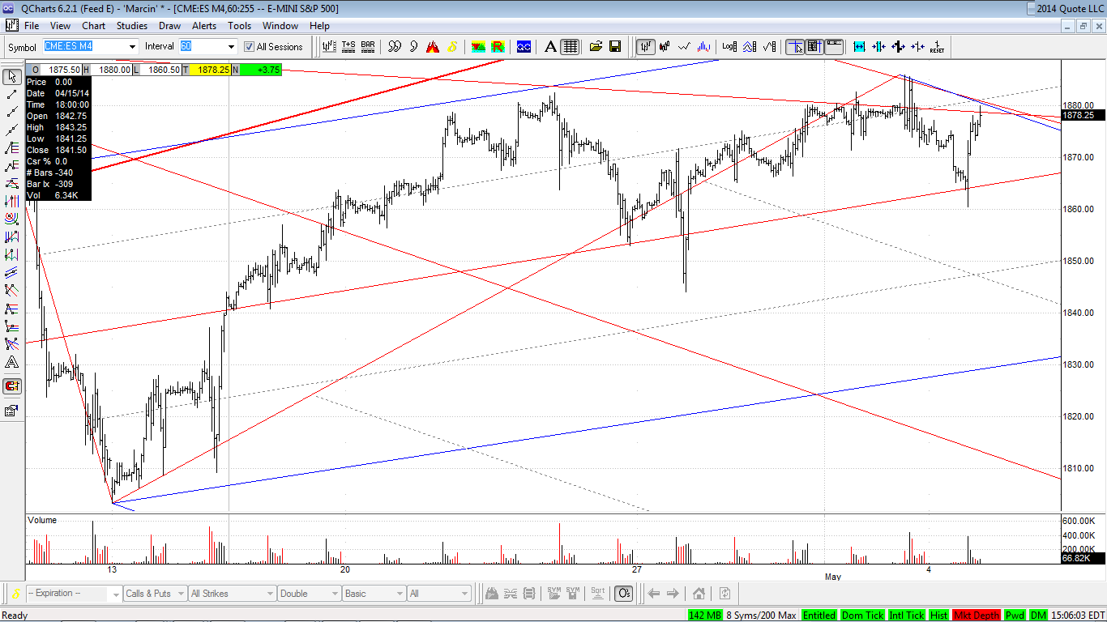Click the yellow delta options icon
The height and width of the screenshot is (622, 1107).
pos(452,47)
